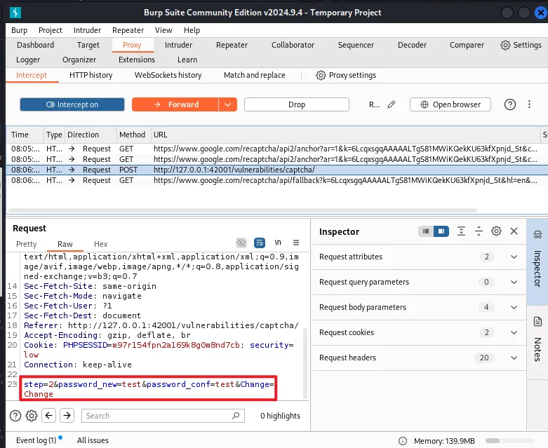Viewport: 548px width, 448px height.
Task: Toggle the \n show newlines icon
Action: click(278, 243)
